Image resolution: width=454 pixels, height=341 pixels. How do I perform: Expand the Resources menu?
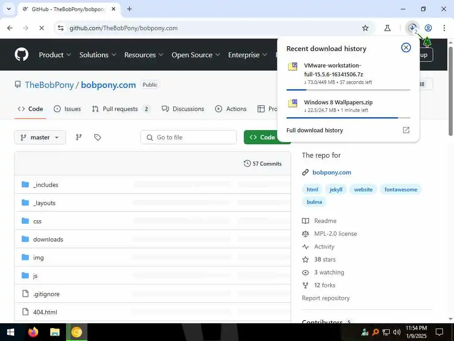point(144,55)
